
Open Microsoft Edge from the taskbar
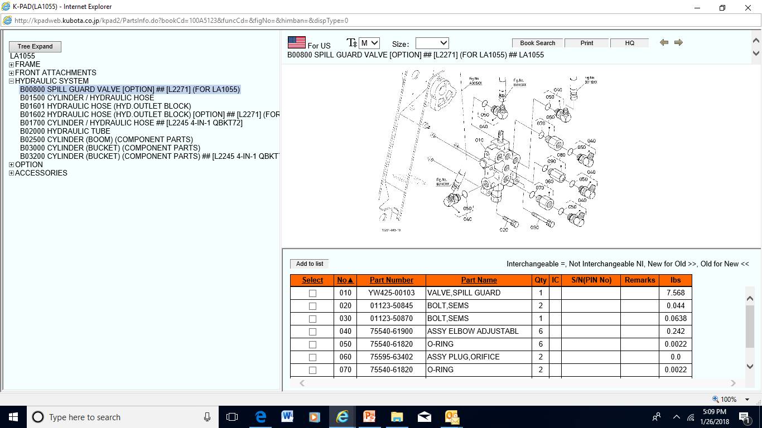pyautogui.click(x=261, y=417)
